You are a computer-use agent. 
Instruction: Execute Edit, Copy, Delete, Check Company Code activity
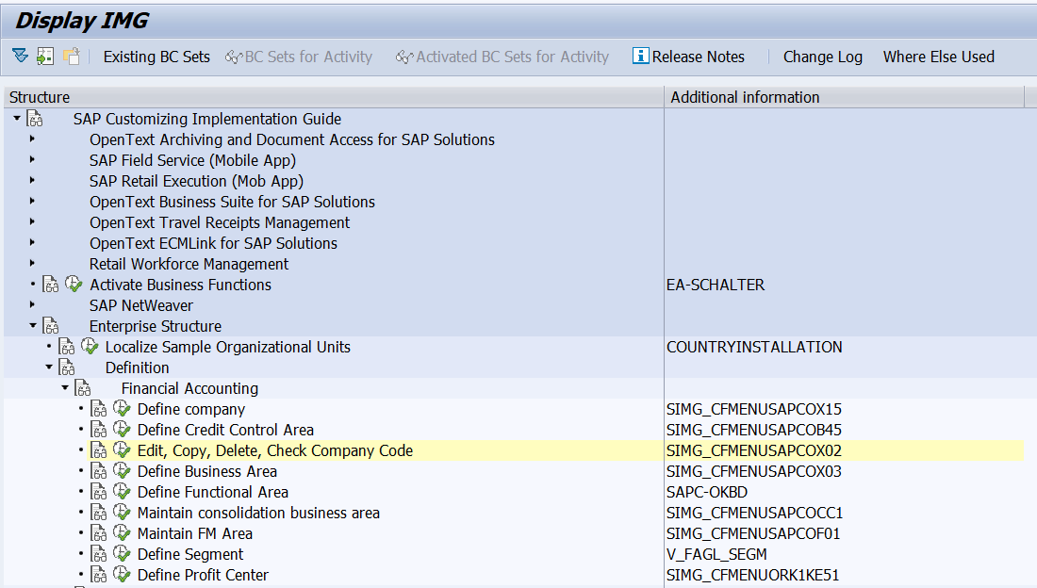(x=122, y=450)
